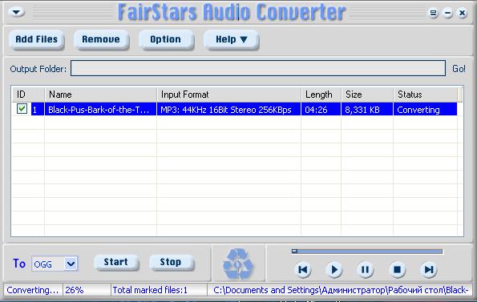Click the Add Files button

click(x=37, y=39)
